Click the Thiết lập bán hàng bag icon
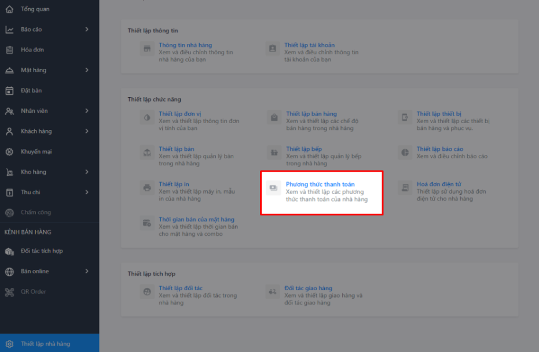 274,118
